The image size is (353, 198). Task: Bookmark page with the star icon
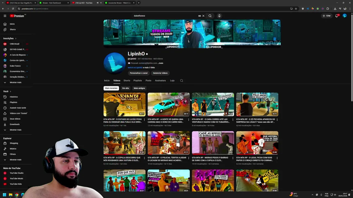(296, 9)
